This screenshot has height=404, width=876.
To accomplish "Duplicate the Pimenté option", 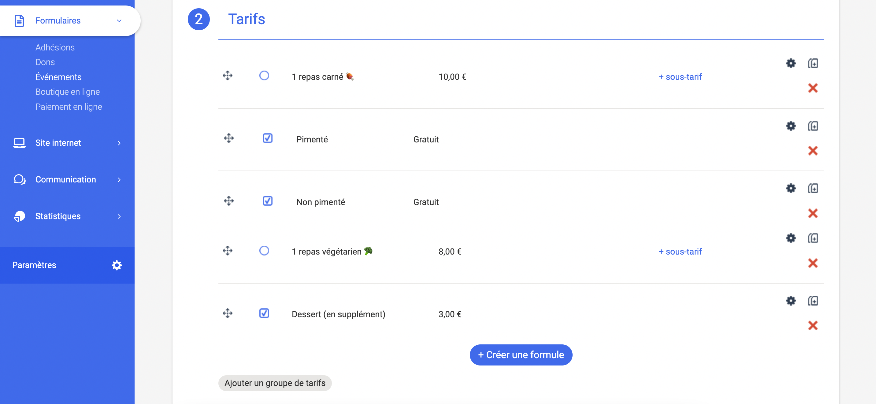I will pyautogui.click(x=813, y=126).
